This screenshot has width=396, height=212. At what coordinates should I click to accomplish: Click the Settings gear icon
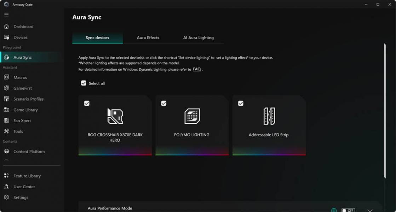[7, 197]
